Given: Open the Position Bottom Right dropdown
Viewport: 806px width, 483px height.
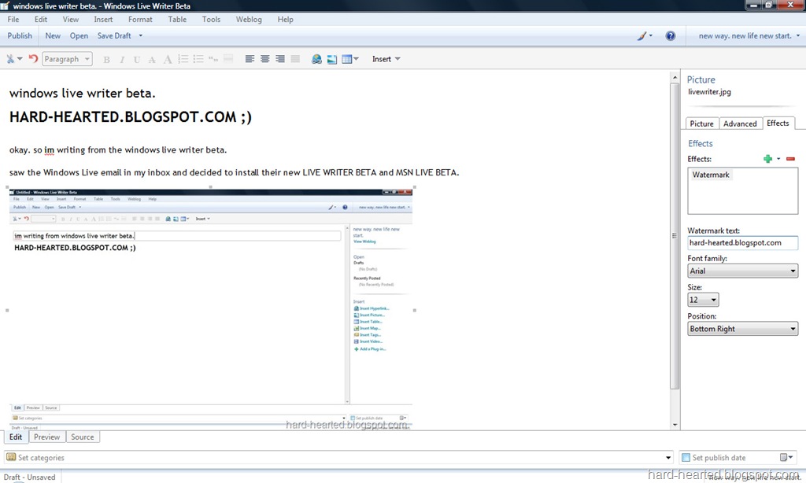Looking at the screenshot, I should pos(743,329).
